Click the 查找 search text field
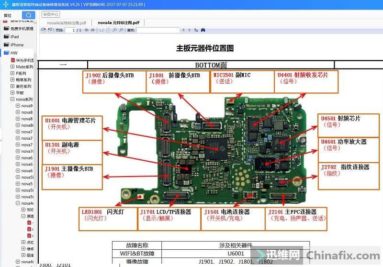The height and width of the screenshot is (267, 383). pyautogui.click(x=158, y=30)
